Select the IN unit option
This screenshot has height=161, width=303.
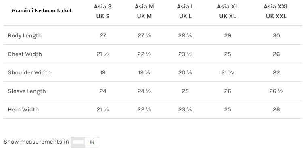pyautogui.click(x=92, y=142)
